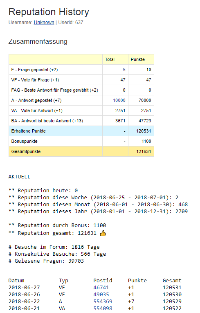Click the Typ column header
200x313 pixels.
[x=63, y=281]
